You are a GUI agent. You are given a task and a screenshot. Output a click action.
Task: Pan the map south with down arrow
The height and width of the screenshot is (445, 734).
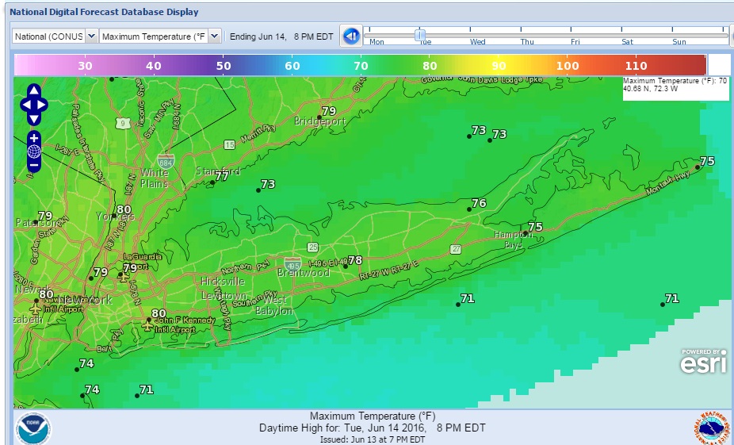click(x=33, y=118)
